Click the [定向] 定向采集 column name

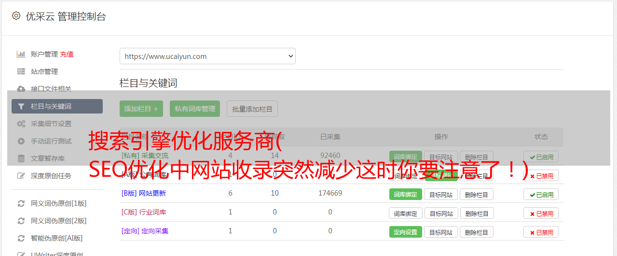[145, 231]
